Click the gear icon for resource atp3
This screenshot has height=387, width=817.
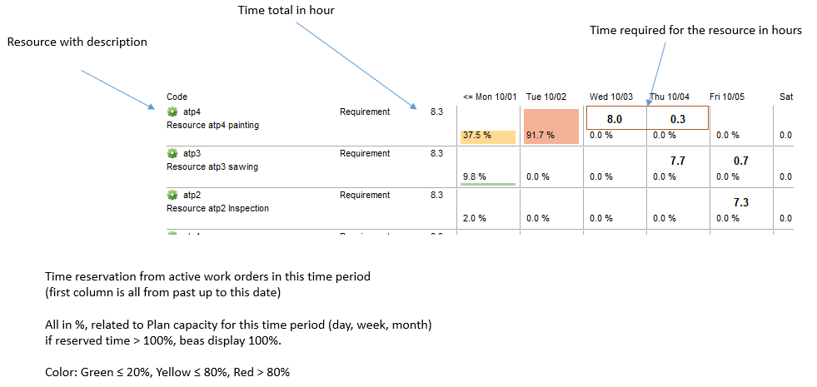(172, 153)
